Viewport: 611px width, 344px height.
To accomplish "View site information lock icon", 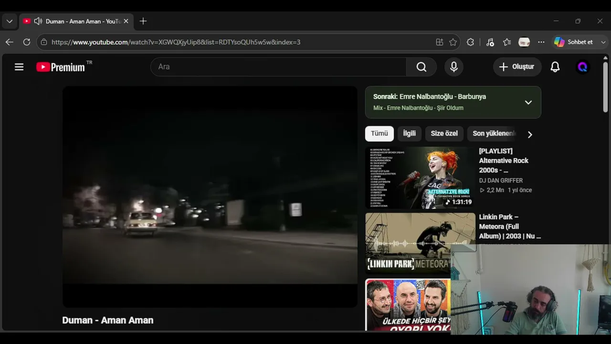I will tap(44, 42).
